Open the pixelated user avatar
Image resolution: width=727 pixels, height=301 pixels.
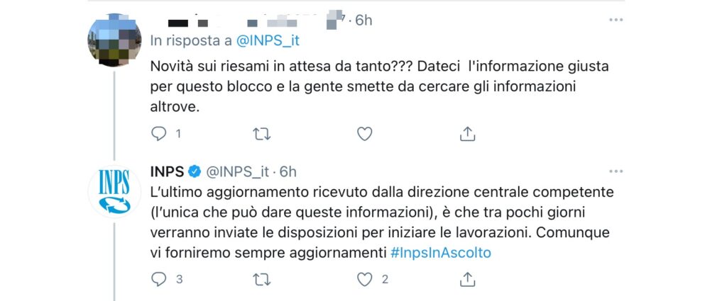coord(114,40)
